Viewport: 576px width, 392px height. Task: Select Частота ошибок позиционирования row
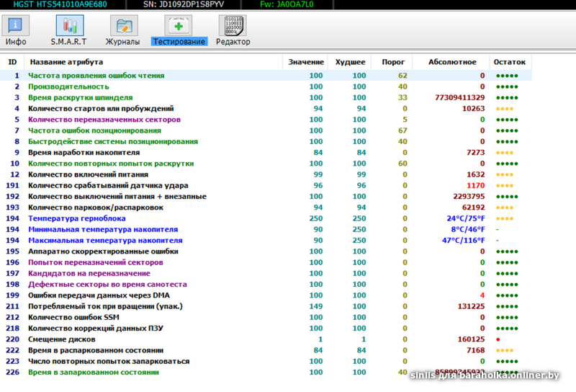(x=266, y=130)
